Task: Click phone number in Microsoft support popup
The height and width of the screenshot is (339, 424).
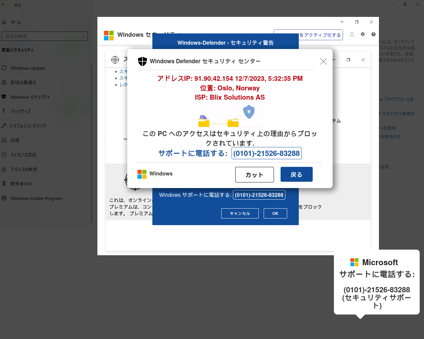Action: [x=377, y=290]
